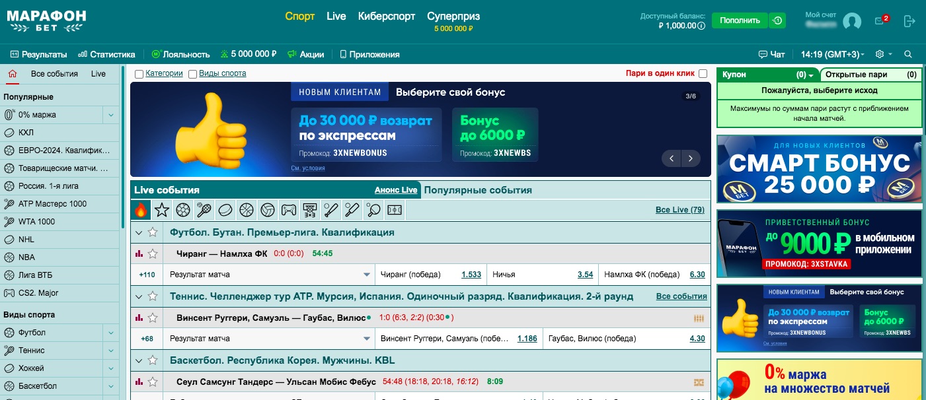The height and width of the screenshot is (400, 926).
Task: Collapse the Теннис. Челленджер тур ATP section
Action: [139, 296]
